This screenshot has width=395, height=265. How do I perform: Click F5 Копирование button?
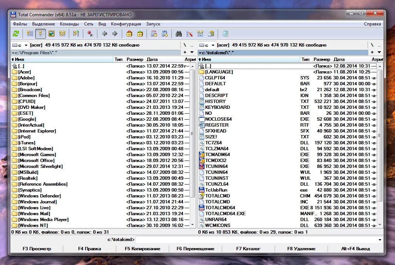pos(142,249)
